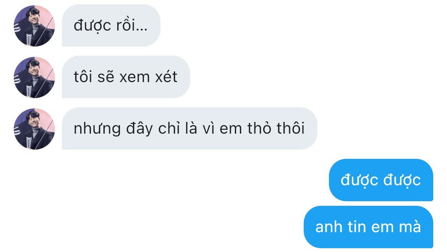Click the second "được" in blue bubble
Viewport: 447px width, 252px height.
pos(402,180)
